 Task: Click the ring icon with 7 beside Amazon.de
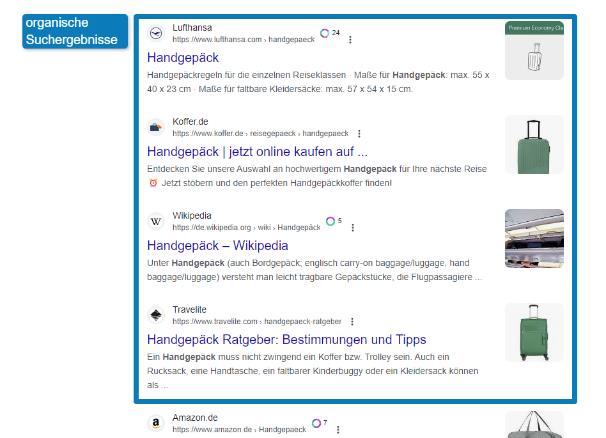coord(316,423)
